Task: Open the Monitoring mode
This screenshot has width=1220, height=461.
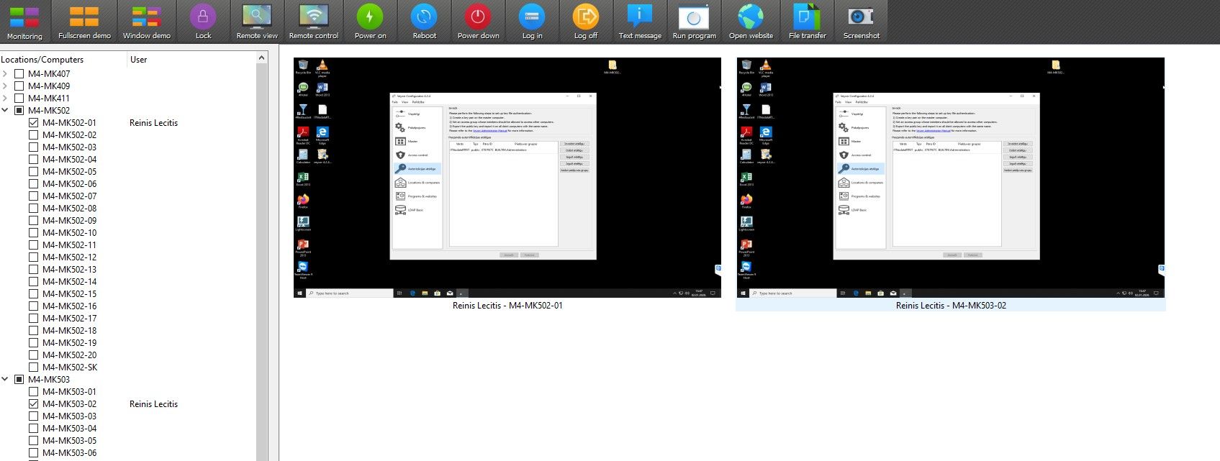Action: point(24,22)
